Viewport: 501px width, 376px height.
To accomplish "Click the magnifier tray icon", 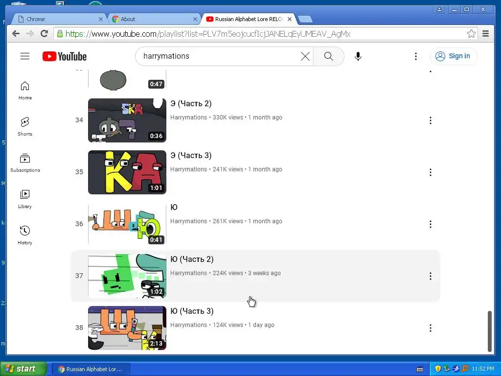I will [x=465, y=369].
